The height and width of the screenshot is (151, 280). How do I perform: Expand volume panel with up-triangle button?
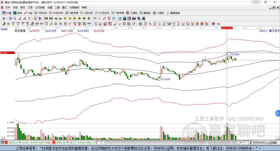[2, 138]
